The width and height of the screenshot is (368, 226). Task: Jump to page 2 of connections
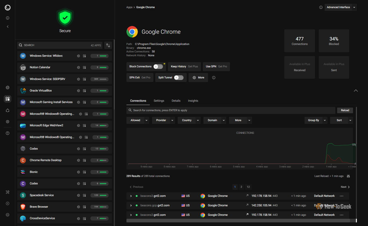tap(241, 187)
